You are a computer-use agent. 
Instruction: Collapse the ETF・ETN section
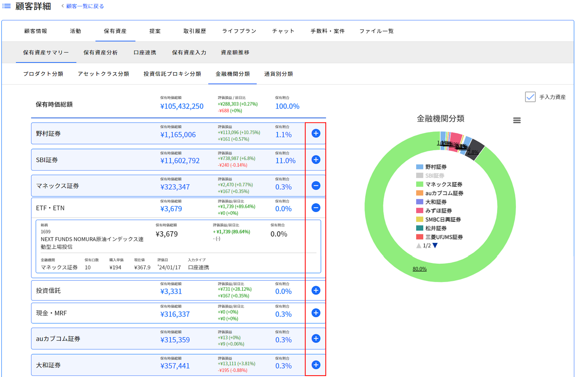coord(316,208)
